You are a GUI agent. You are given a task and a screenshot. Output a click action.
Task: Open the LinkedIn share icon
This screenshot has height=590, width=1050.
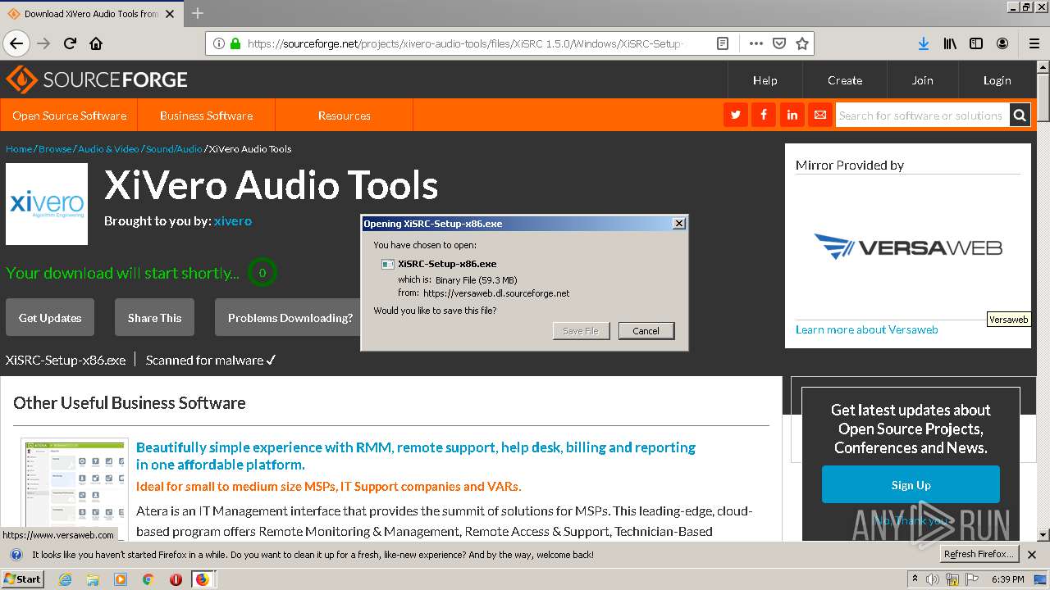(792, 115)
